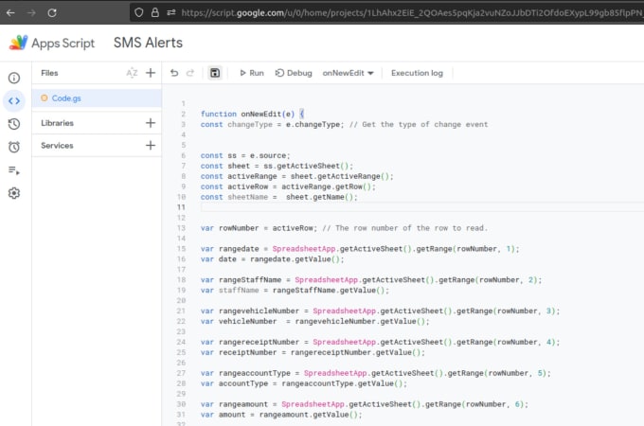Image resolution: width=644 pixels, height=426 pixels.
Task: Click the 'var staffName' line
Action: 295,291
